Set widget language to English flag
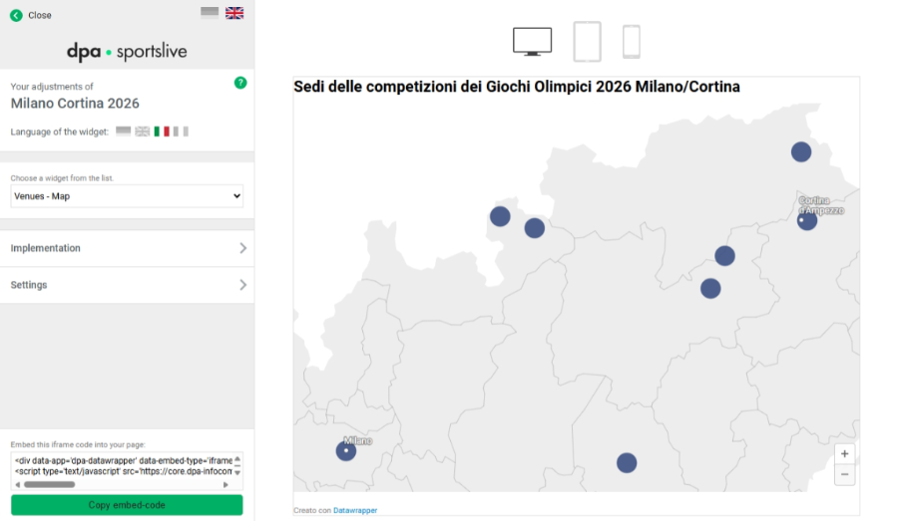Image resolution: width=899 pixels, height=521 pixels. click(143, 131)
